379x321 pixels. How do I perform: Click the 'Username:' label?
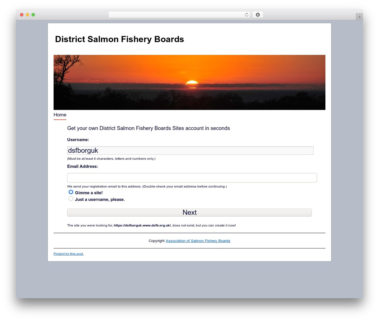[78, 140]
